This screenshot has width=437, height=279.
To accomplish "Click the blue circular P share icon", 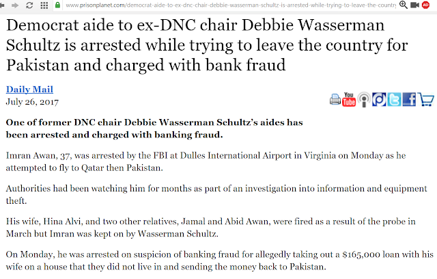I will point(379,100).
